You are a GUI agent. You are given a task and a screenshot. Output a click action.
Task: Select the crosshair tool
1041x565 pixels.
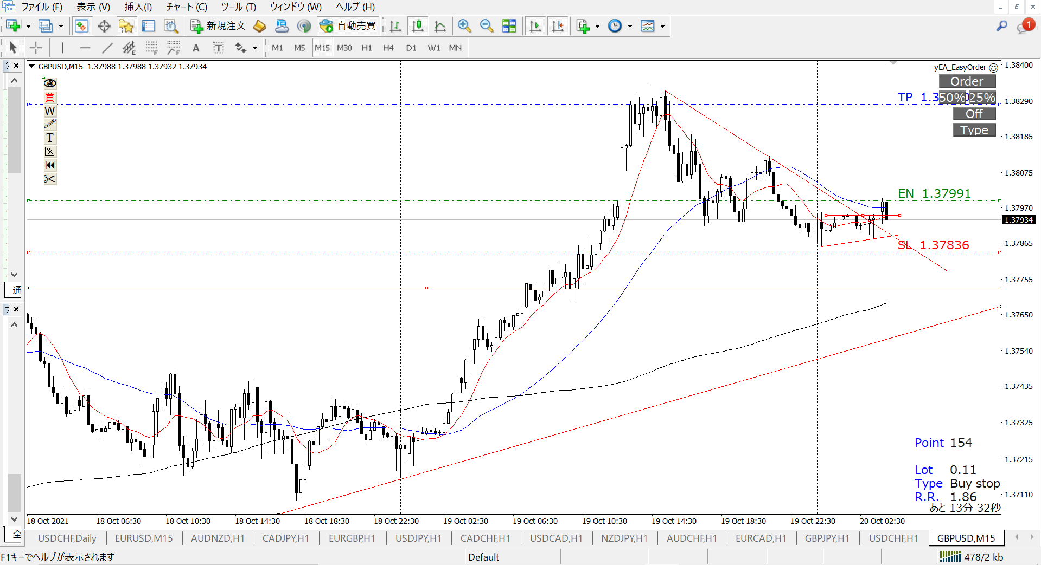[36, 48]
